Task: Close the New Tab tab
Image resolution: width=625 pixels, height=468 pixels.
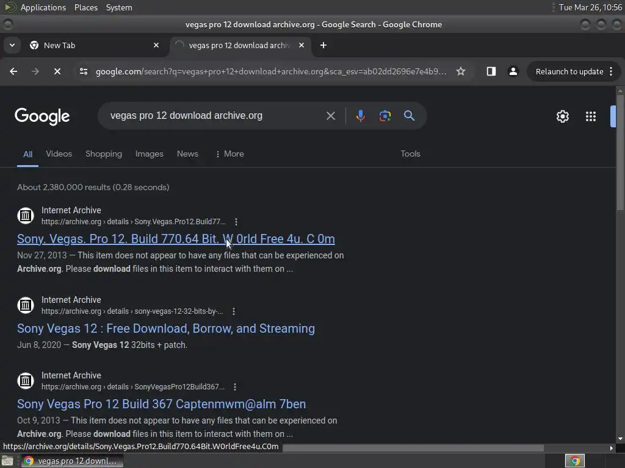Action: click(x=156, y=45)
